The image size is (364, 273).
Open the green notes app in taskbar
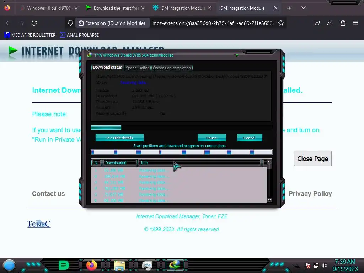[64, 265]
